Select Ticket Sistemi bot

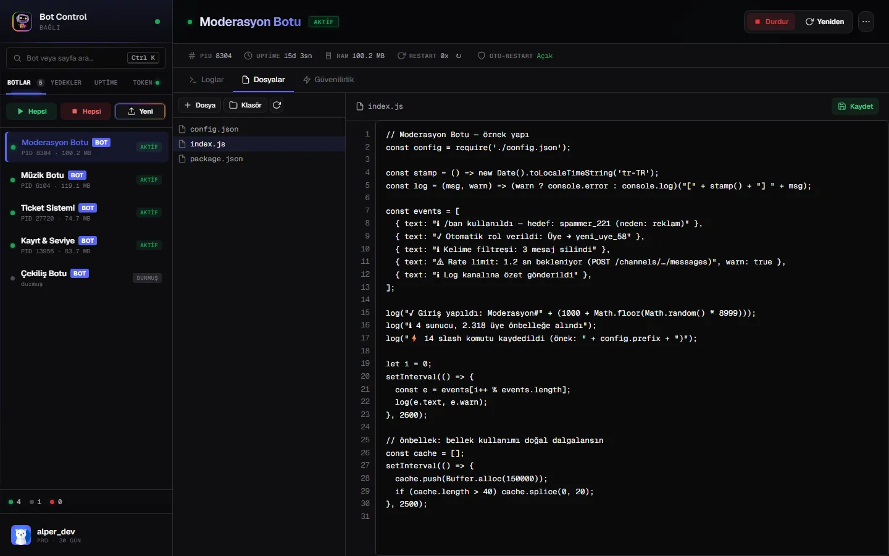(x=86, y=213)
